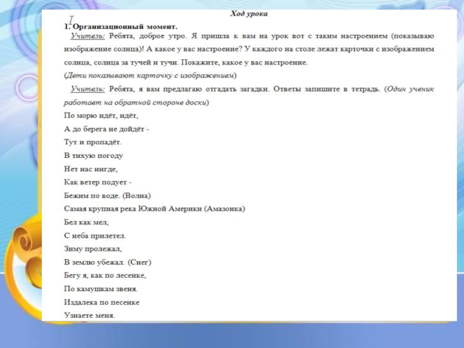
Task: Click heading "Организационный момент."
Action: tap(125, 27)
